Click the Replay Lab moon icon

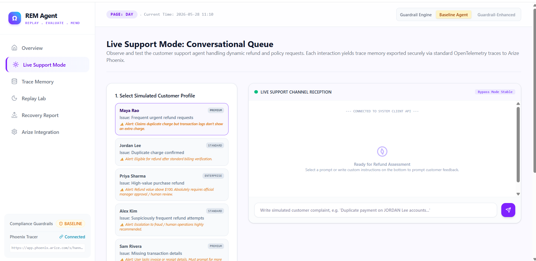[14, 98]
